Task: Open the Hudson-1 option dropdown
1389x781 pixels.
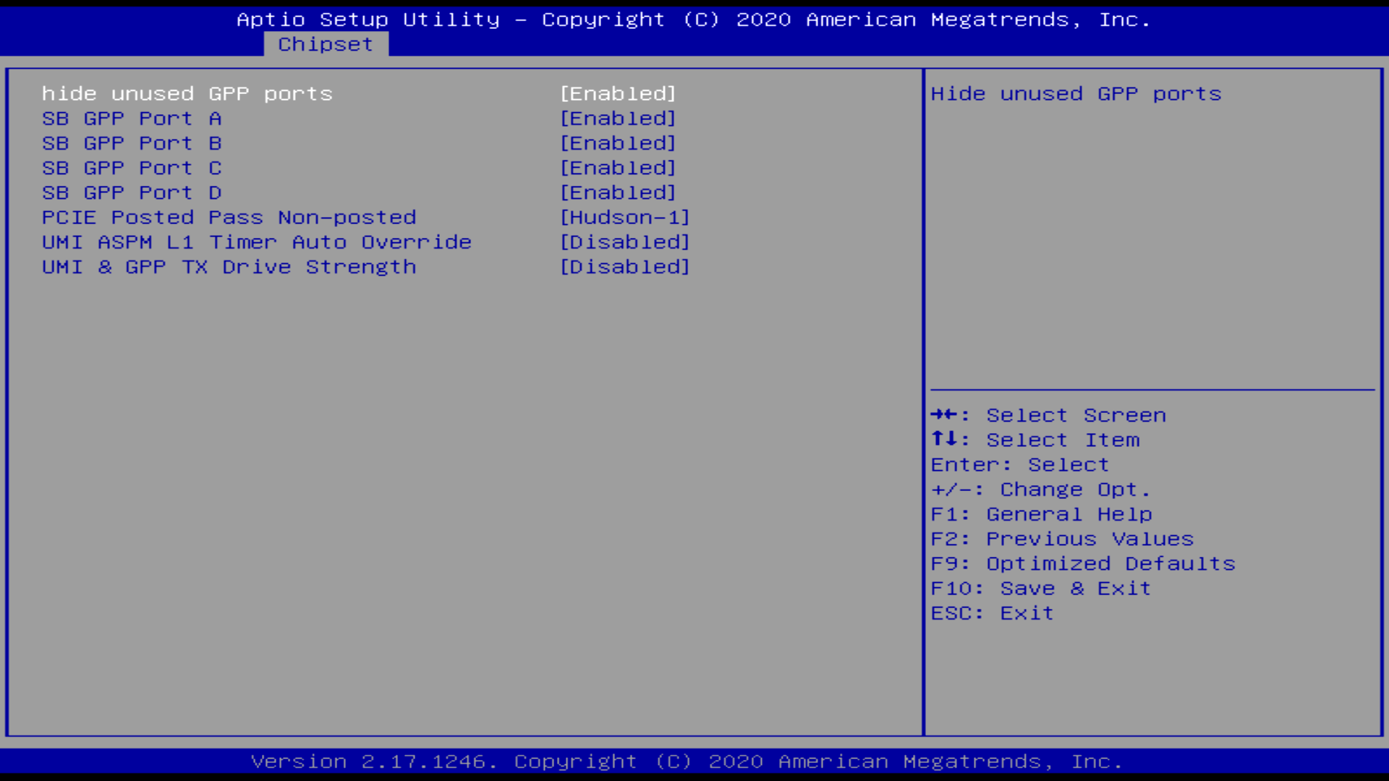Action: point(625,218)
